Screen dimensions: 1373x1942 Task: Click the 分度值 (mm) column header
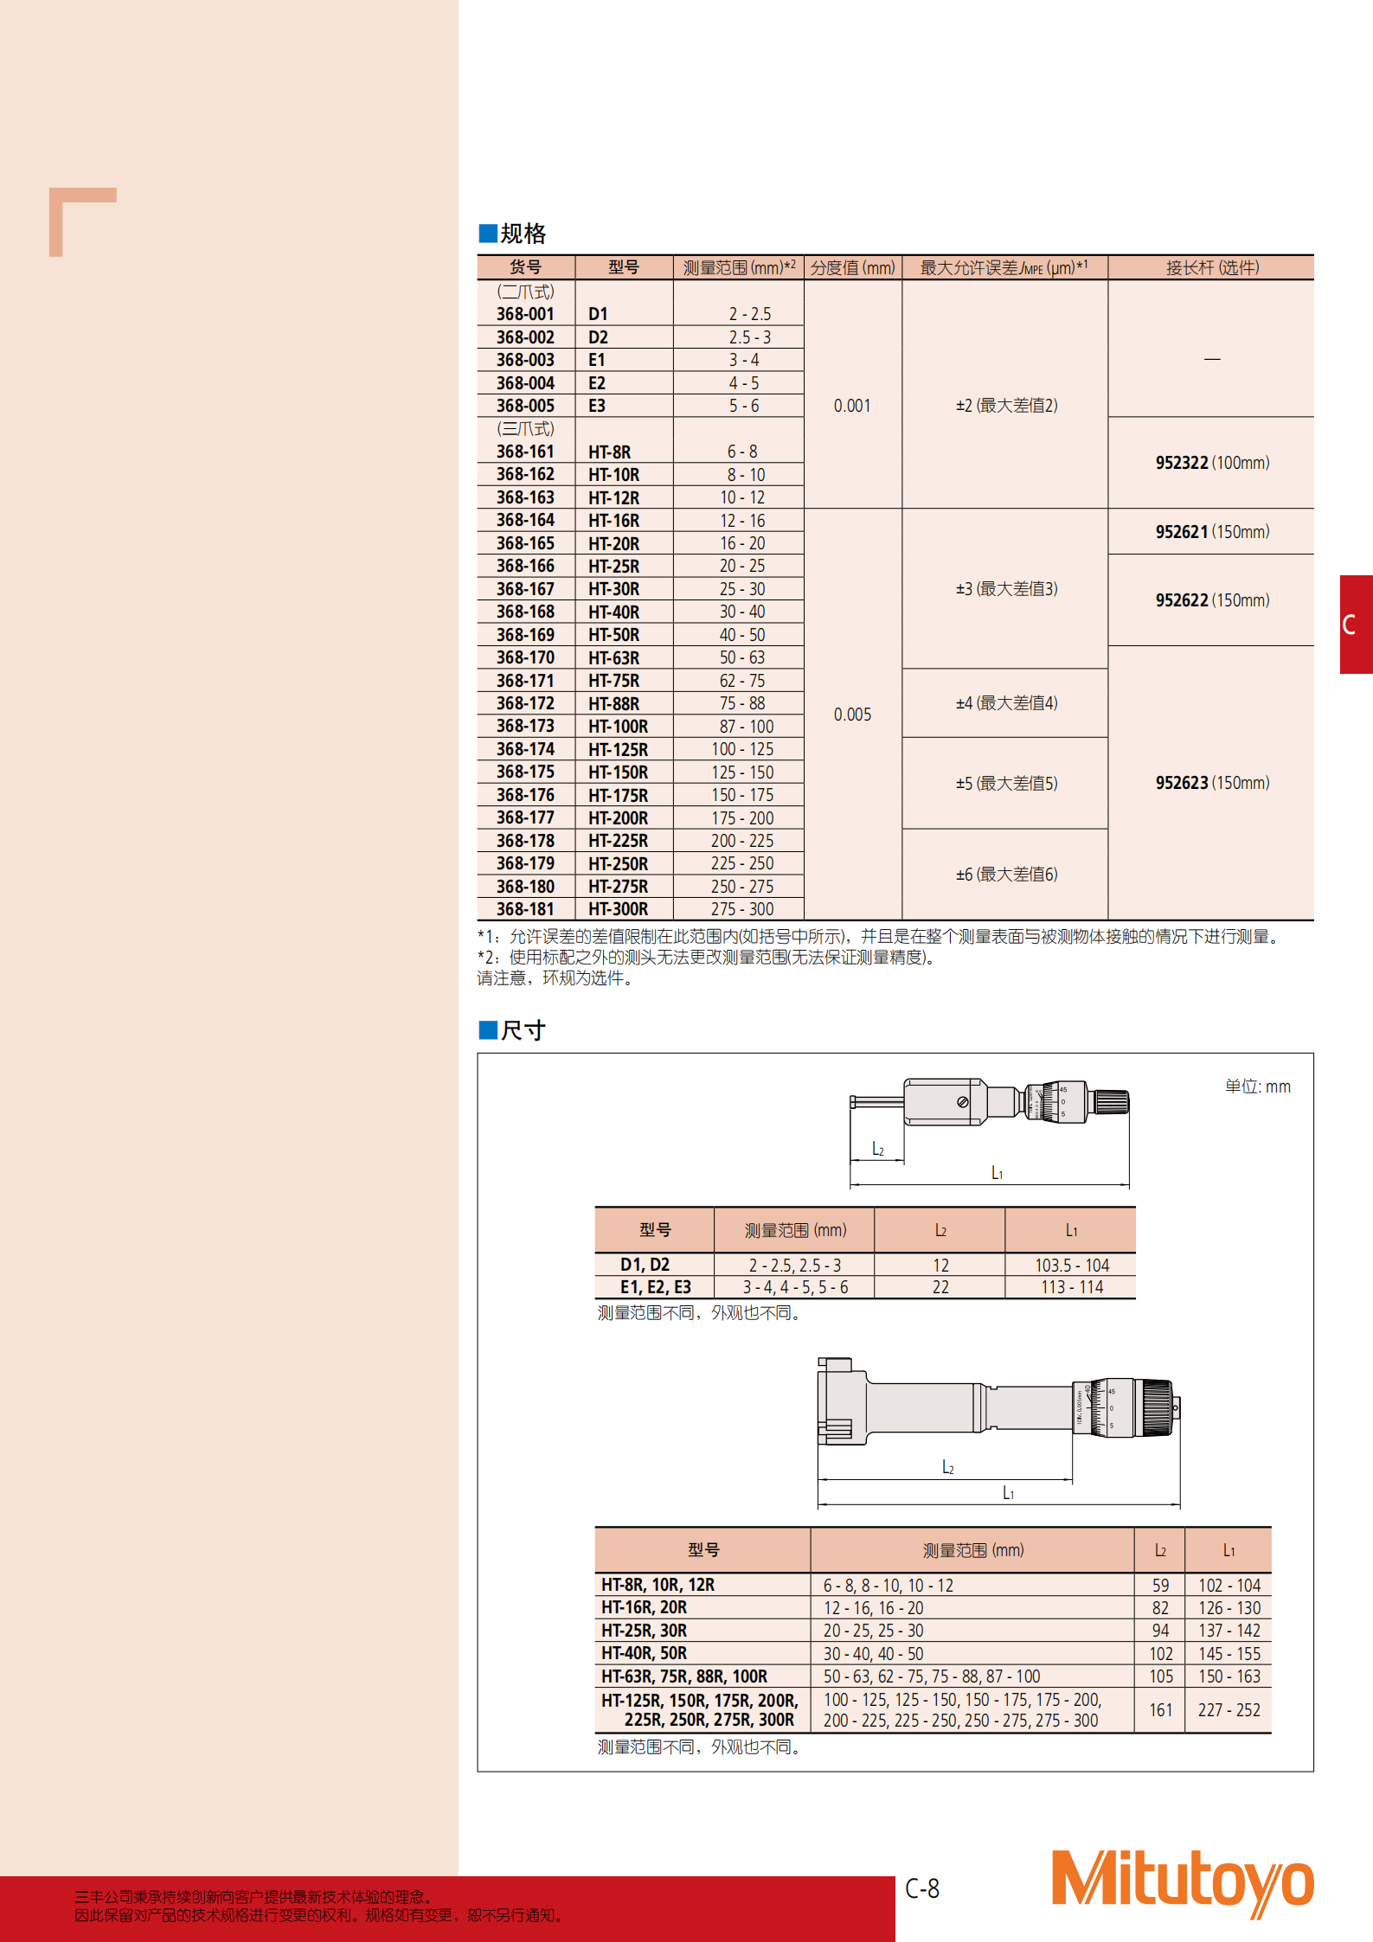852,267
